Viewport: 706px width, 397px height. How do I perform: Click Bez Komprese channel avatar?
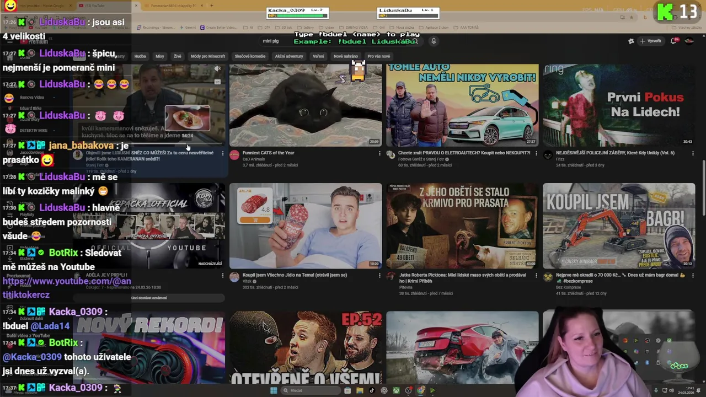coord(548,276)
